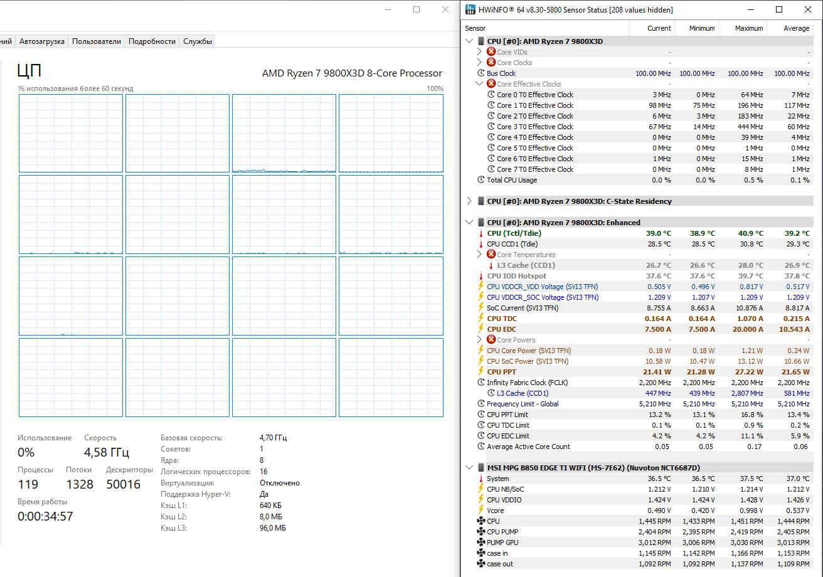Click the handles count 50016

[123, 484]
